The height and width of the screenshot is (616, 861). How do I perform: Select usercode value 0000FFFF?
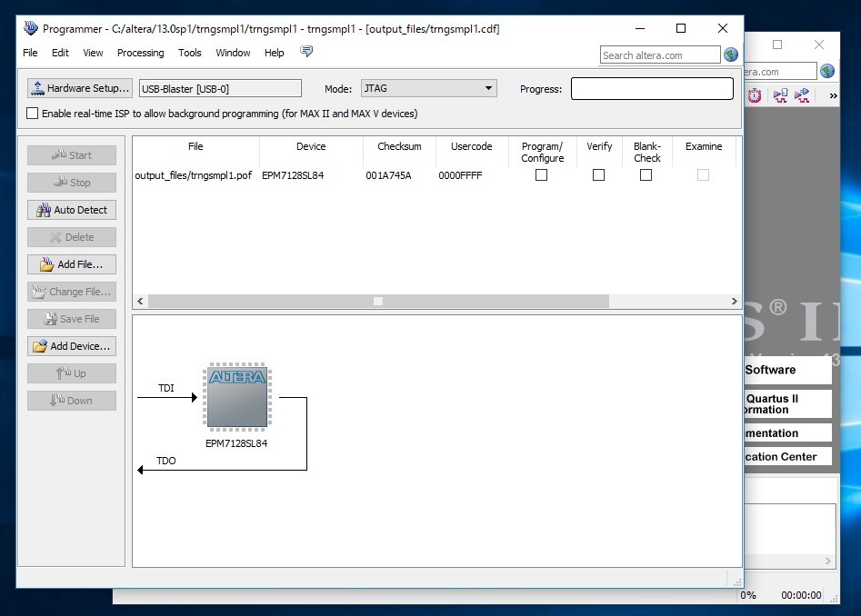click(x=460, y=175)
